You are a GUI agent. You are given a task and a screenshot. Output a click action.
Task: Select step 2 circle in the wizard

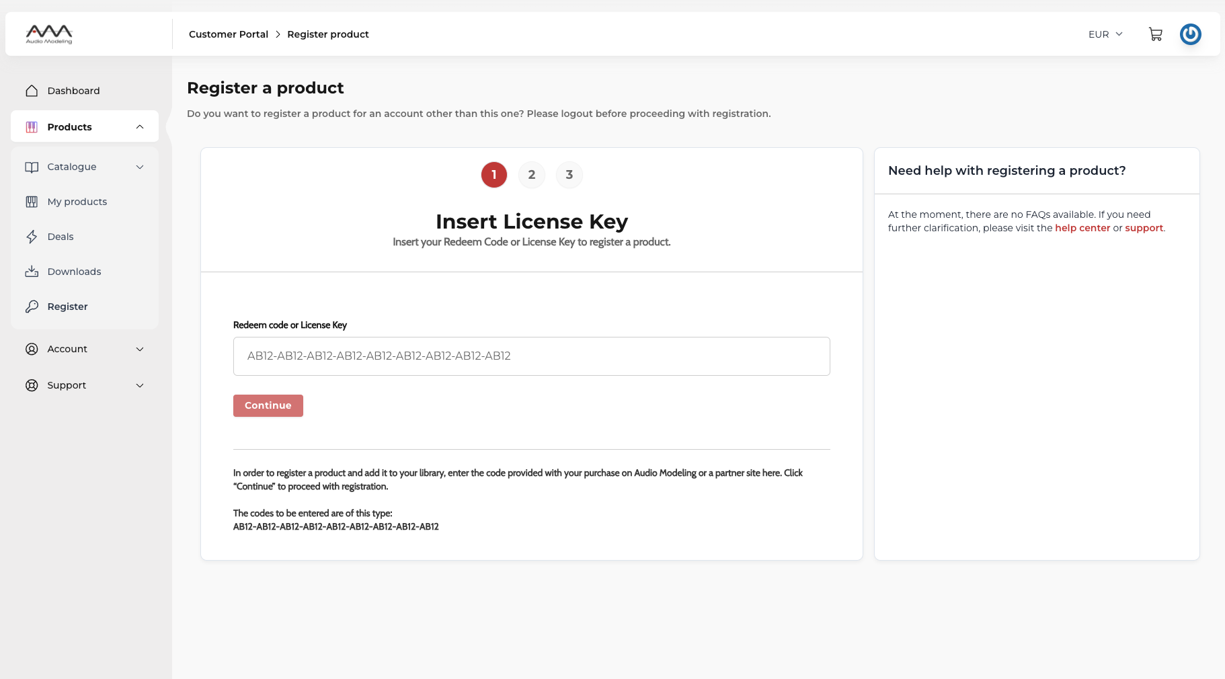pyautogui.click(x=532, y=175)
